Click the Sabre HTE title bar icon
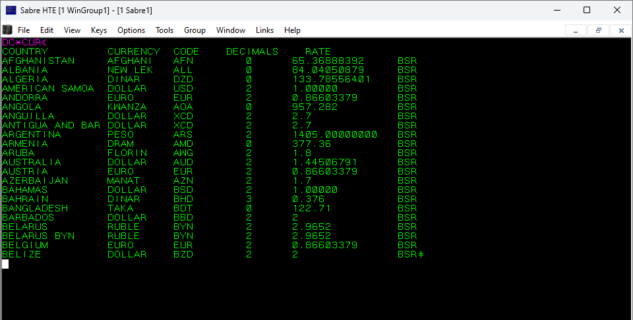 point(11,10)
